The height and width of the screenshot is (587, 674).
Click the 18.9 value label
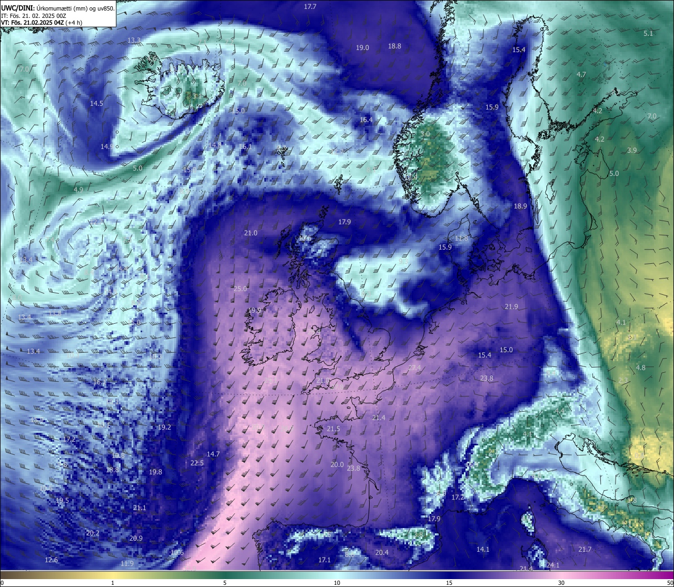click(x=520, y=206)
